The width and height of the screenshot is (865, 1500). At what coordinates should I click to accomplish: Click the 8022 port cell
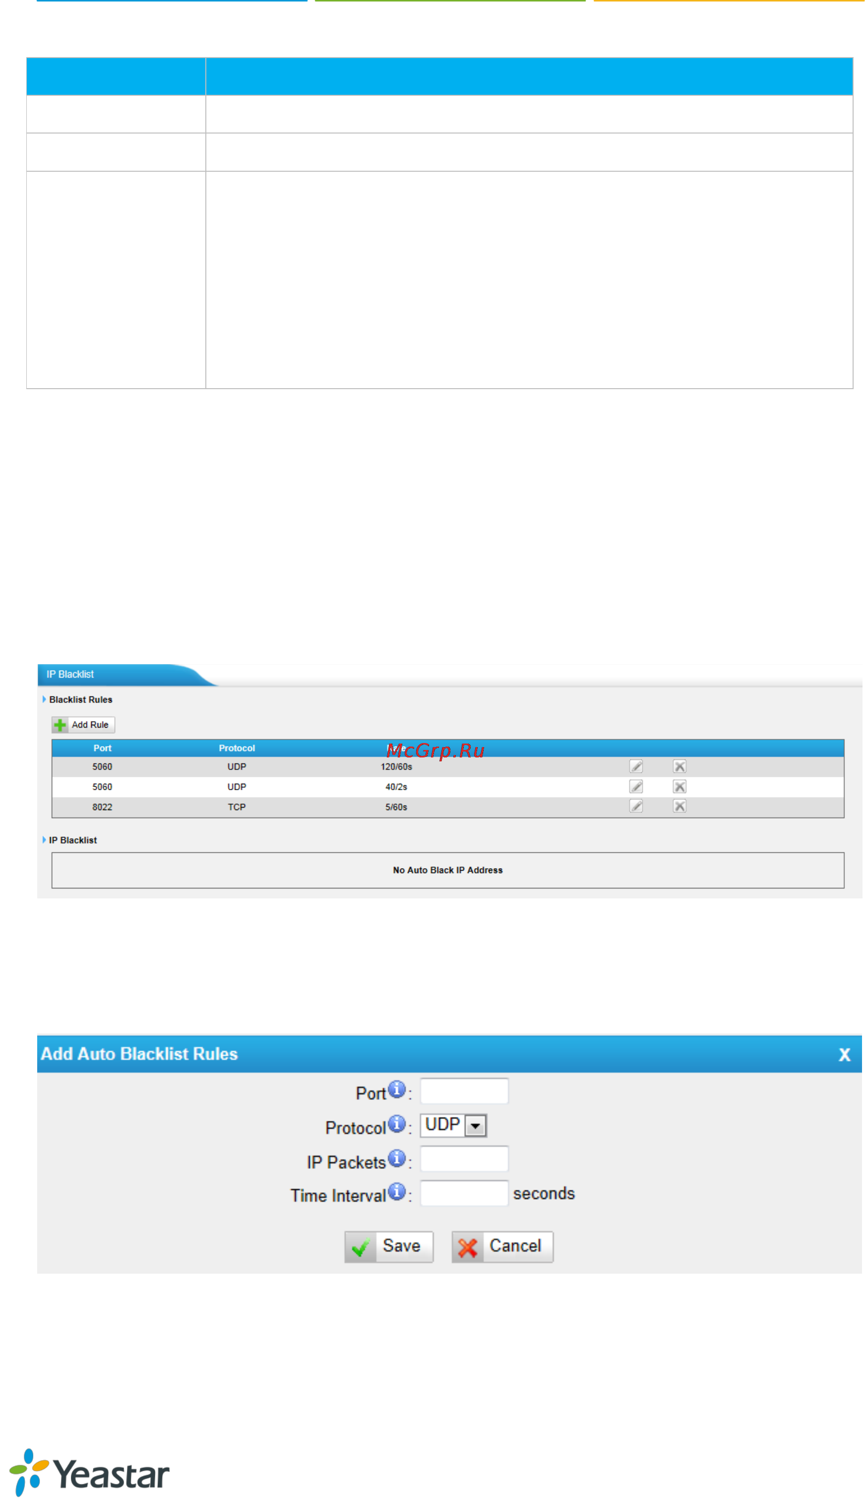(x=102, y=807)
